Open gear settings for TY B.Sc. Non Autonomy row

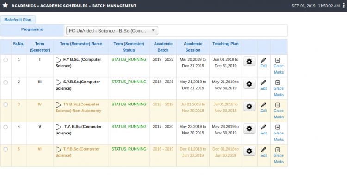click(249, 106)
